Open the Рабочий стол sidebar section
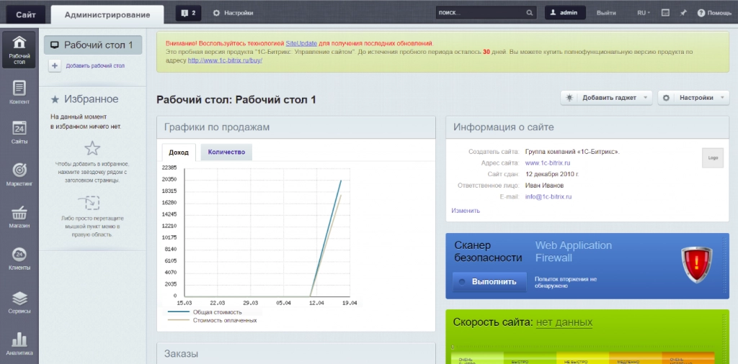 (19, 50)
